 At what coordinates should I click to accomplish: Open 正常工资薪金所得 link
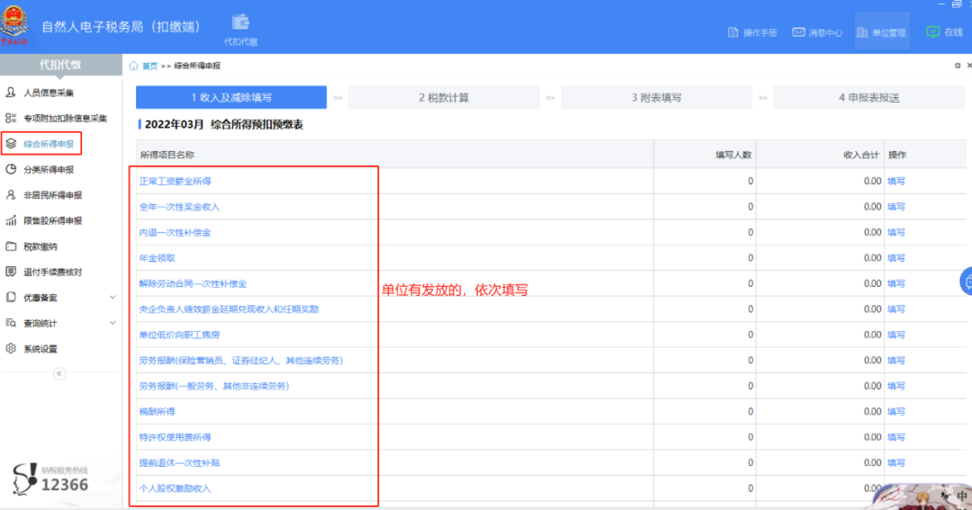tap(175, 182)
